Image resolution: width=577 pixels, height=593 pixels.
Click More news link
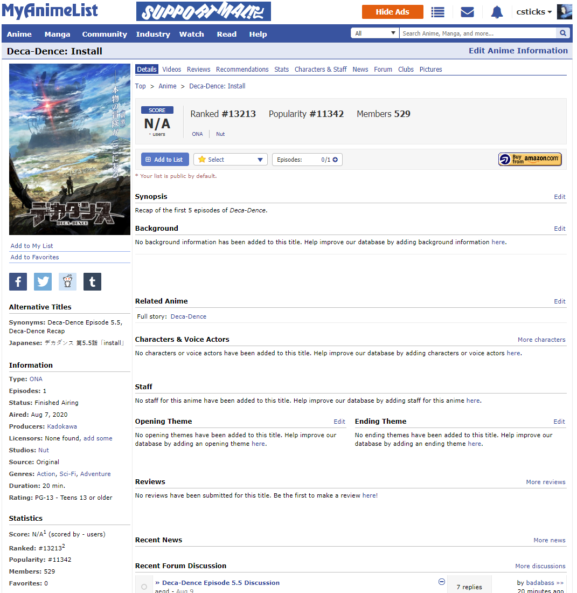pyautogui.click(x=550, y=540)
